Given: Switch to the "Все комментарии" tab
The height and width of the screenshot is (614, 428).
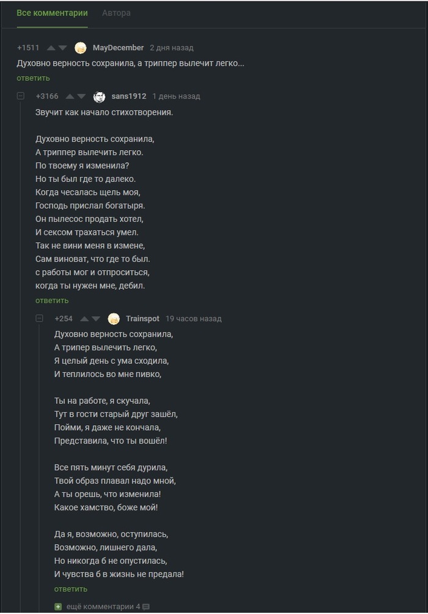Looking at the screenshot, I should (x=52, y=13).
